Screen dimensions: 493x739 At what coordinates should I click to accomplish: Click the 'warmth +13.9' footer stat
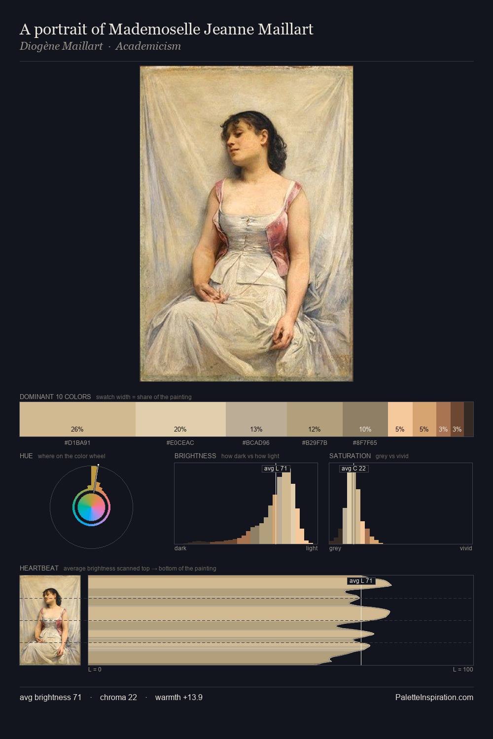click(179, 697)
